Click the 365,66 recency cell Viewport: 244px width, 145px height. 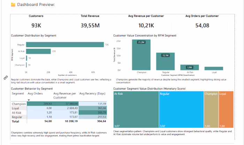93,108
